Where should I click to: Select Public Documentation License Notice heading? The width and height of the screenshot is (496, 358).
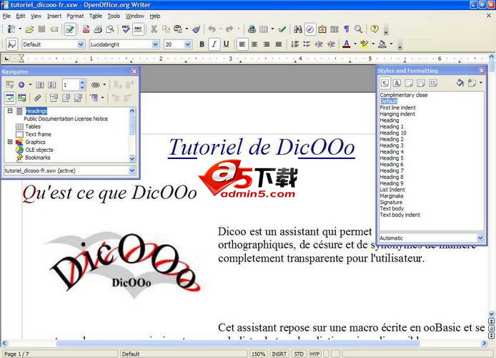pyautogui.click(x=66, y=119)
